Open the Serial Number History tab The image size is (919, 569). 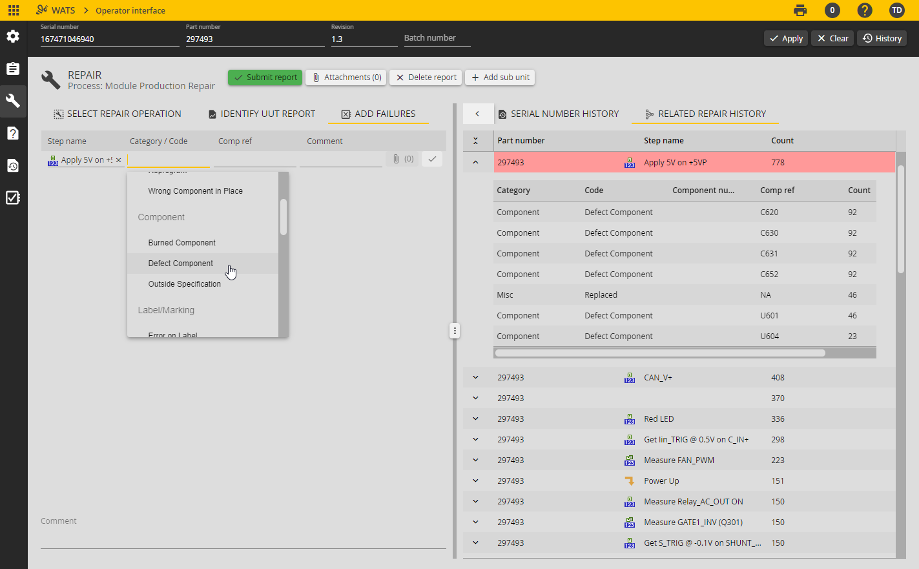(559, 114)
